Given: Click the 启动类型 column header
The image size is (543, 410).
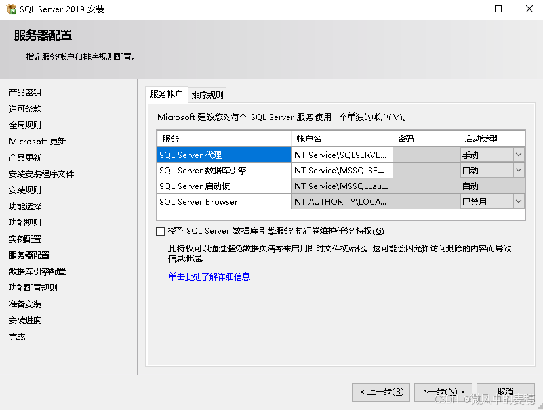Looking at the screenshot, I should click(492, 139).
